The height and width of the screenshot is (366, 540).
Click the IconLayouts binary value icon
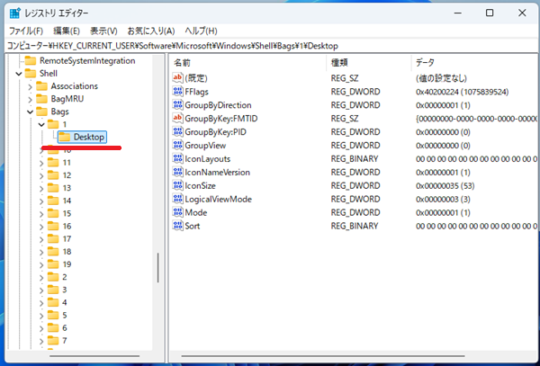pos(177,158)
